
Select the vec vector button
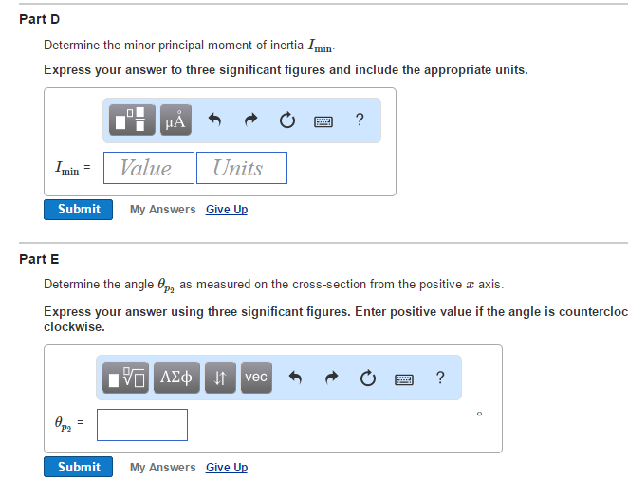(x=256, y=378)
